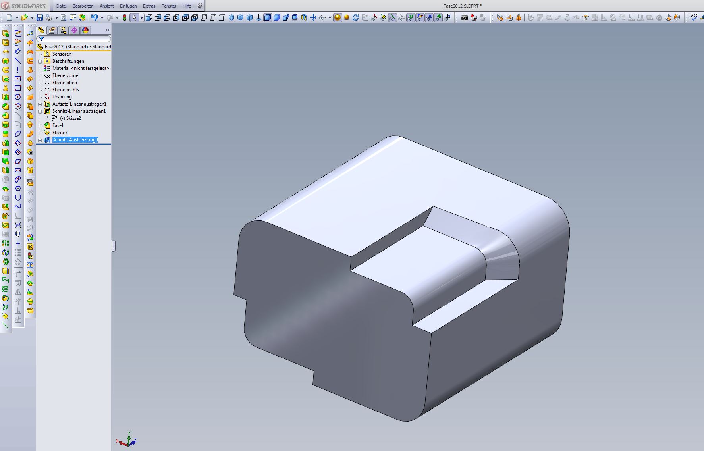Image resolution: width=704 pixels, height=451 pixels.
Task: Toggle Shadows in Shaded Mode
Action: [x=295, y=17]
